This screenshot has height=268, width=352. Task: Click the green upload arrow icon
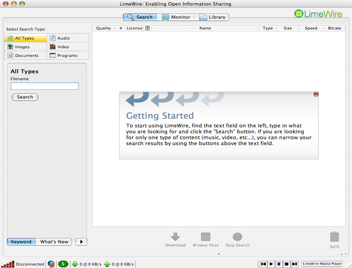coord(107,264)
